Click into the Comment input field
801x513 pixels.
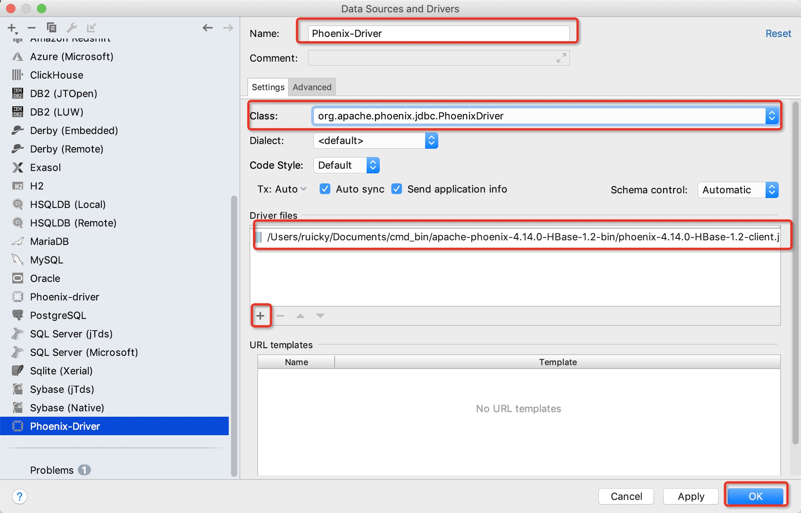[439, 58]
